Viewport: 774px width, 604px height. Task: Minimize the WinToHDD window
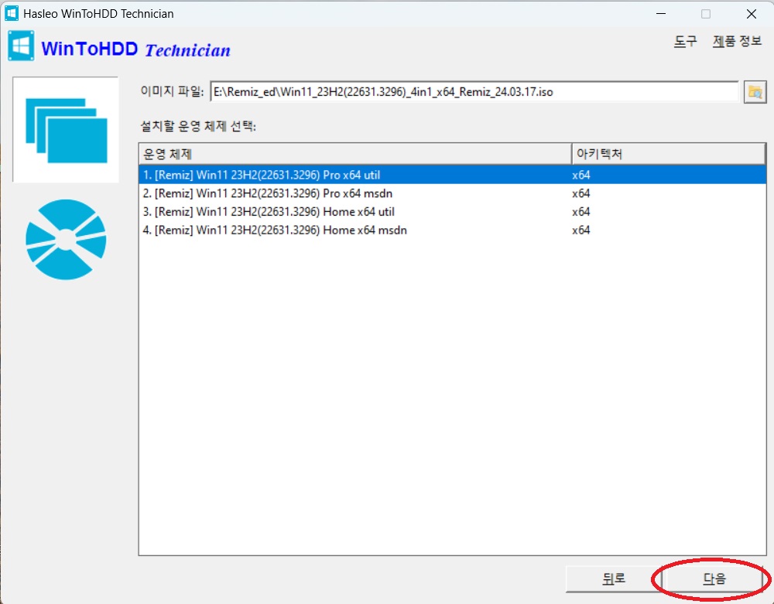[660, 14]
